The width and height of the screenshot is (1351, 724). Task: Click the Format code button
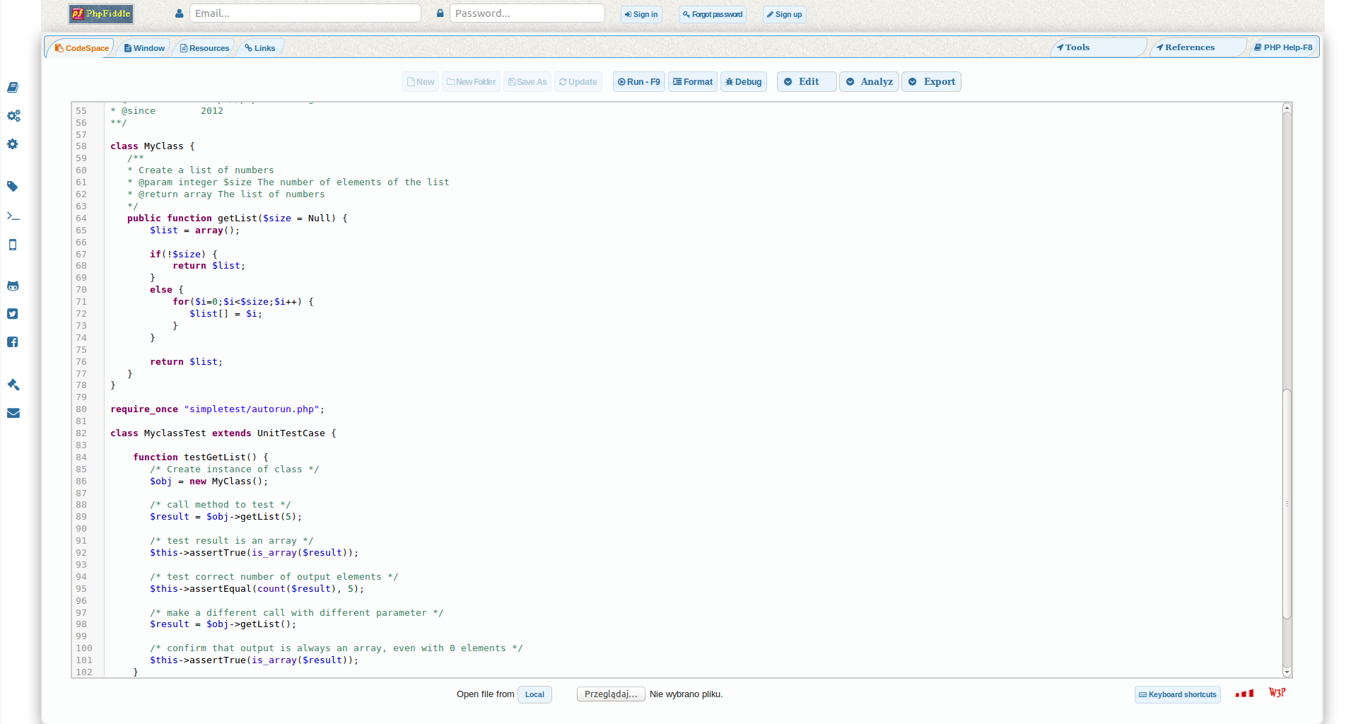tap(693, 82)
